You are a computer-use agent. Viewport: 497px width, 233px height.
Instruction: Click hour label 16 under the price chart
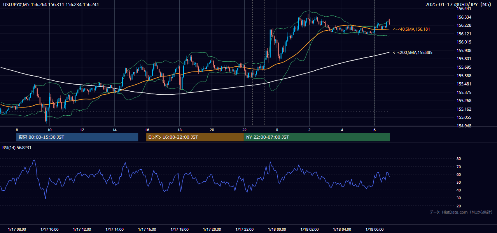point(147,130)
